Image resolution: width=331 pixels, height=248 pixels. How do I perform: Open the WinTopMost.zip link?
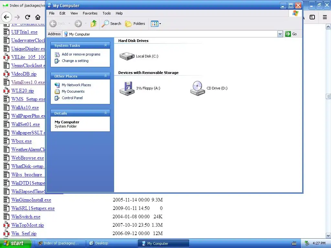coord(28,225)
